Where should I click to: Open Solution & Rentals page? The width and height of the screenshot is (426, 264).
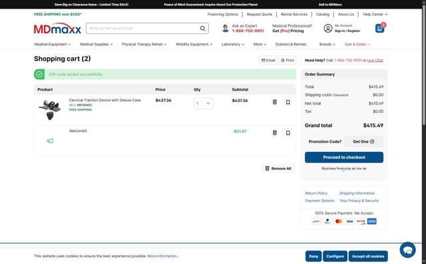[x=291, y=44]
